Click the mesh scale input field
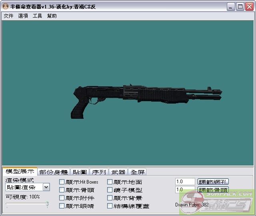 [185, 182]
